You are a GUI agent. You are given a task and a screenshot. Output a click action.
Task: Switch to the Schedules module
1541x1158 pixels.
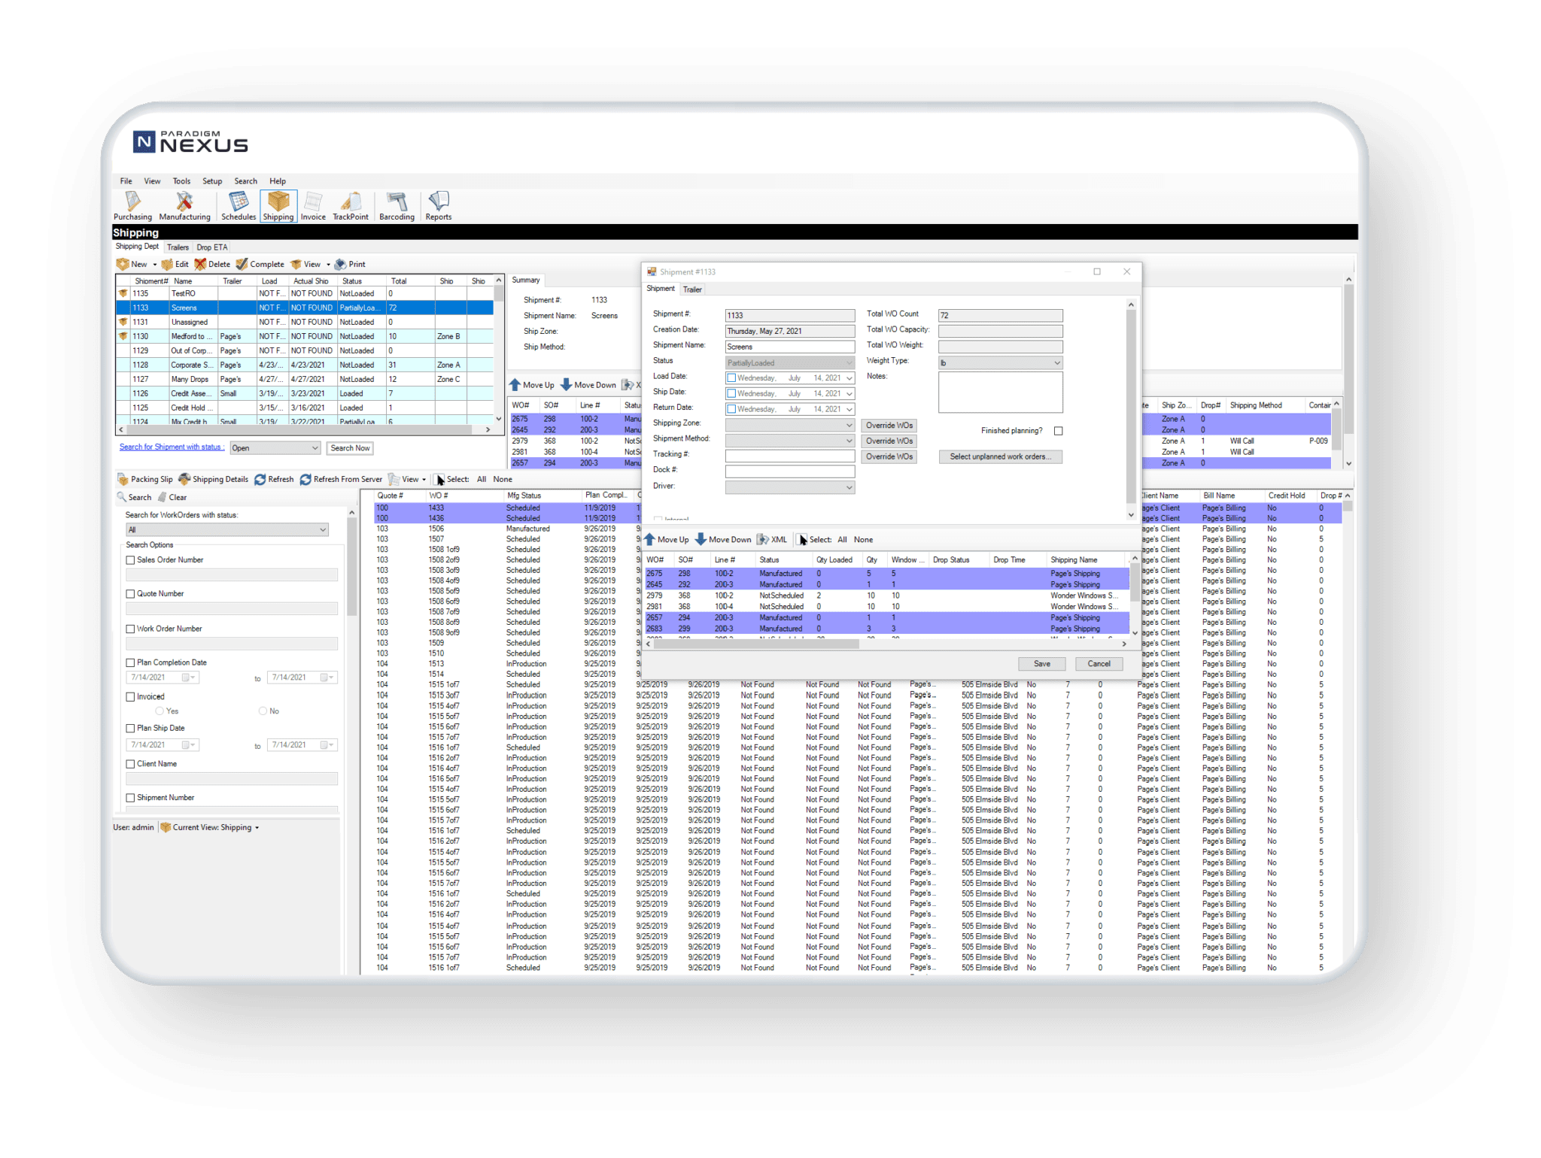(239, 205)
